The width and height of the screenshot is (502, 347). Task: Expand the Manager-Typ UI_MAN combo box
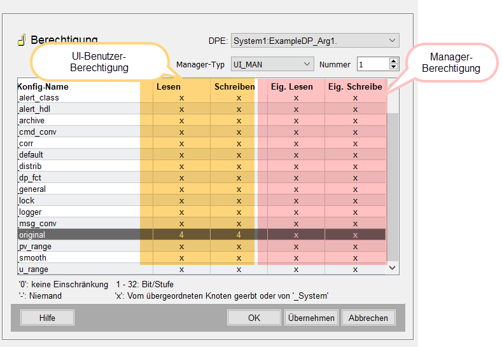click(x=272, y=64)
